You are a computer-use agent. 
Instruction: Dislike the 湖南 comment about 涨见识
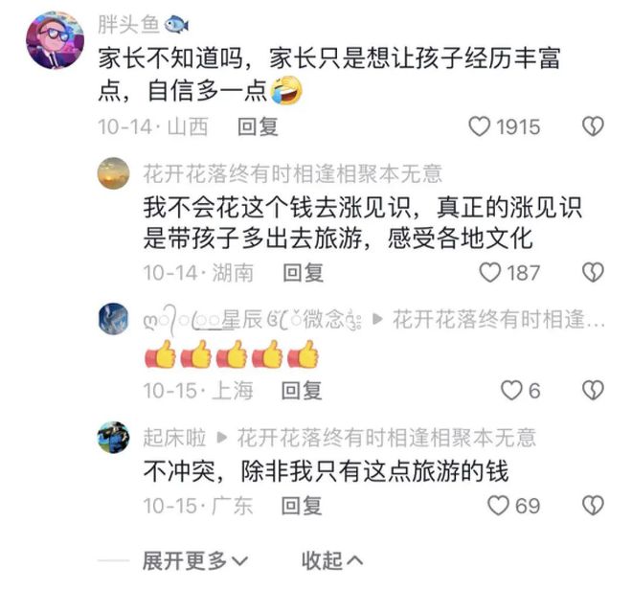point(593,273)
